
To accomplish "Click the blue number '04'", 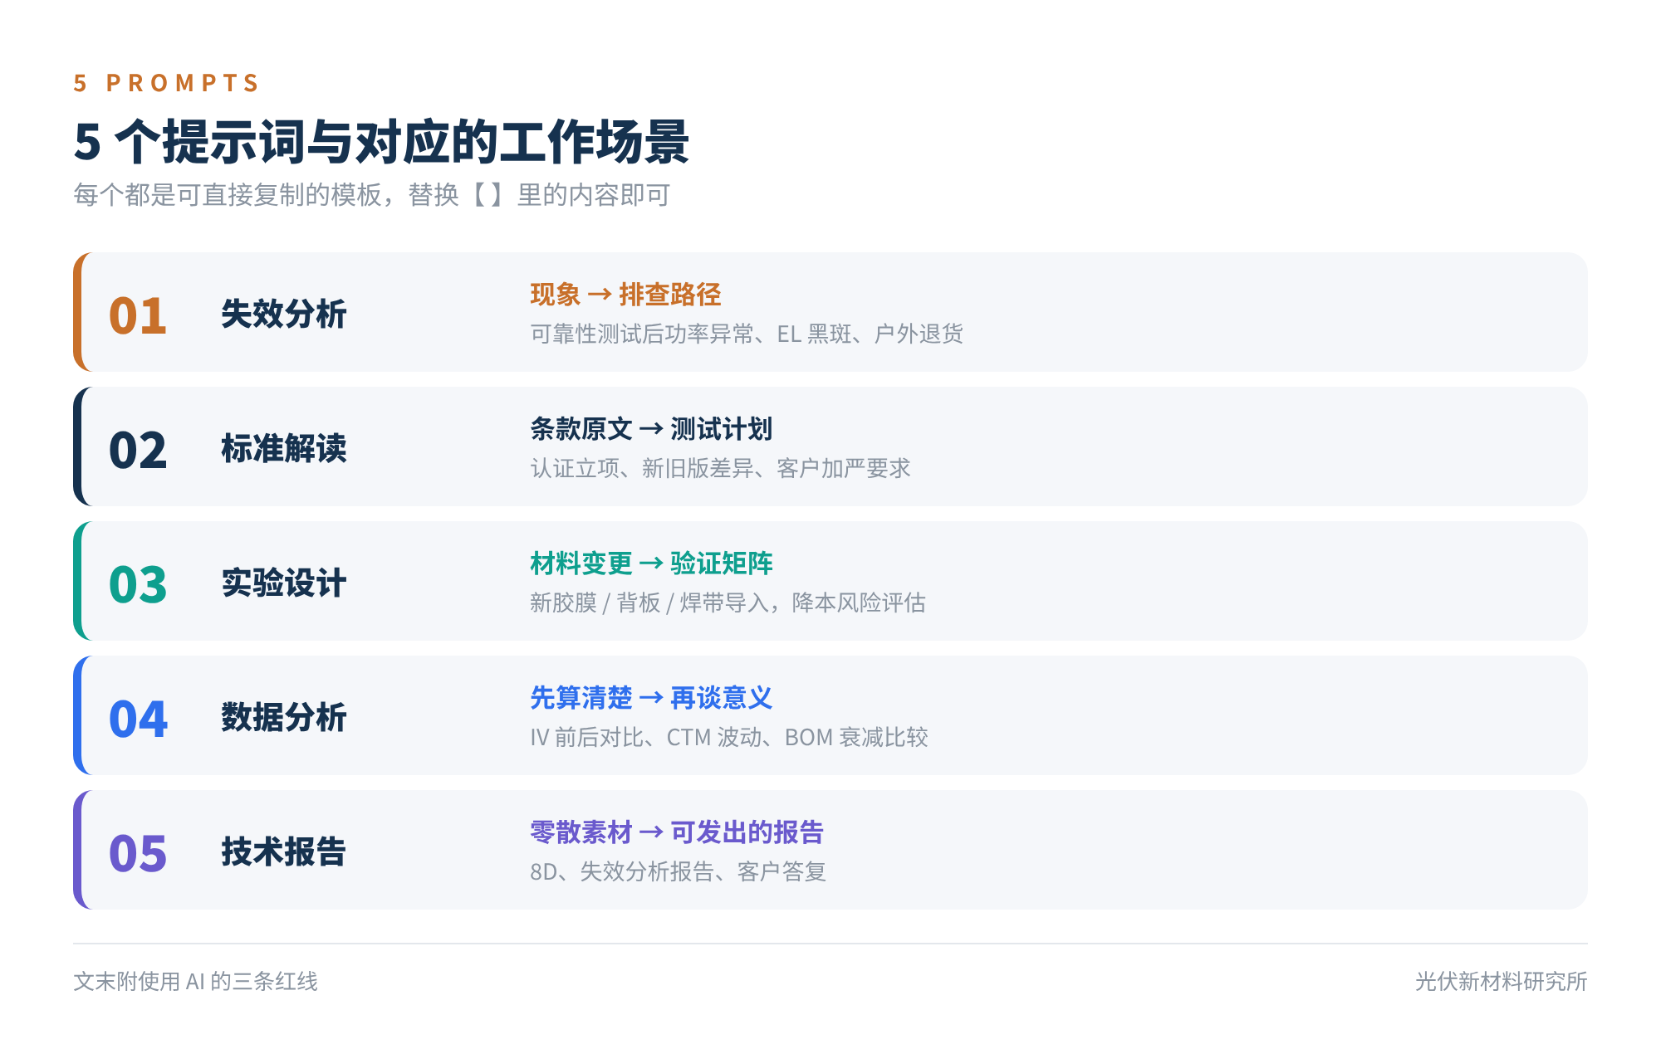I will click(x=138, y=720).
